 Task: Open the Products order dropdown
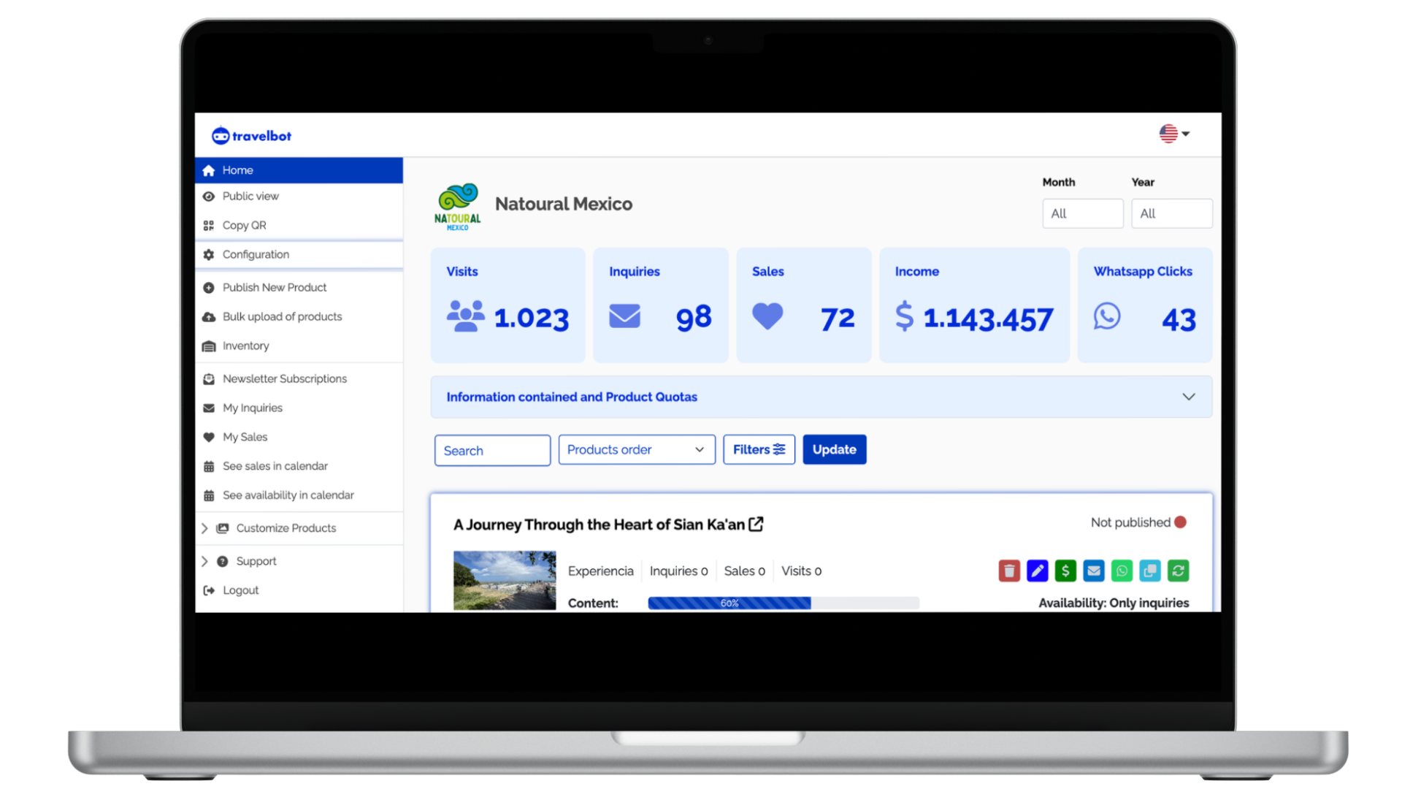(636, 450)
